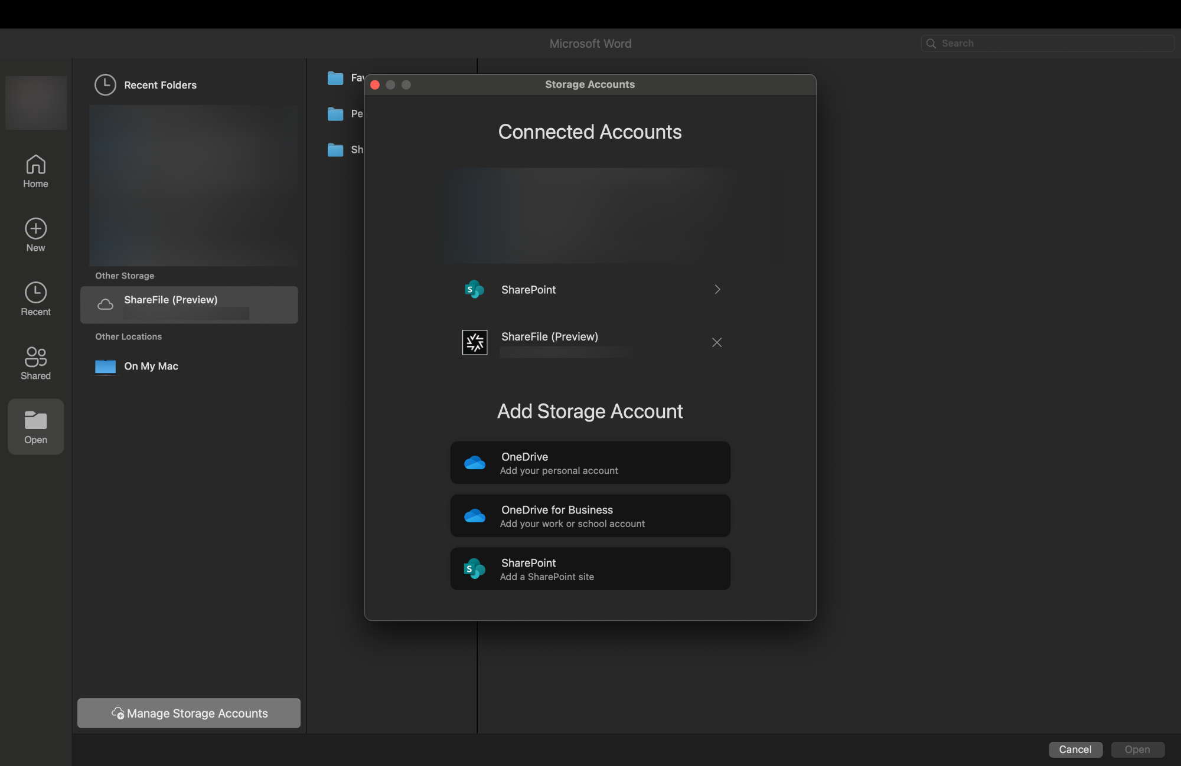Image resolution: width=1181 pixels, height=766 pixels.
Task: Click Manage Storage Accounts button
Action: [x=189, y=713]
